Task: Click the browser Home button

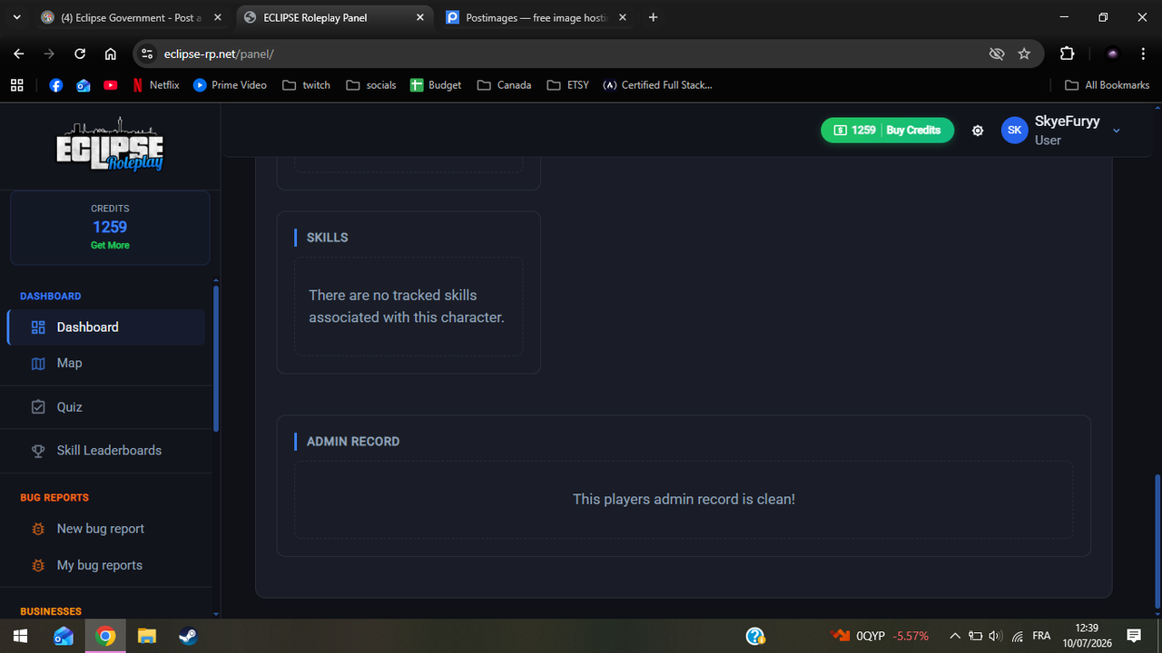Action: coord(110,54)
